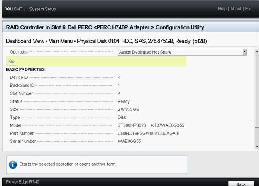Click the System Setup title

click(42, 9)
